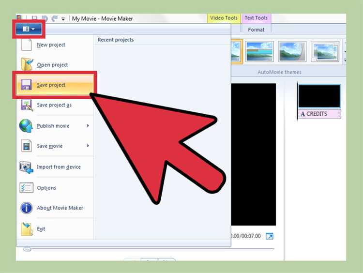Choose Open project from the menu
Viewport: 363px width, 273px height.
coord(55,64)
